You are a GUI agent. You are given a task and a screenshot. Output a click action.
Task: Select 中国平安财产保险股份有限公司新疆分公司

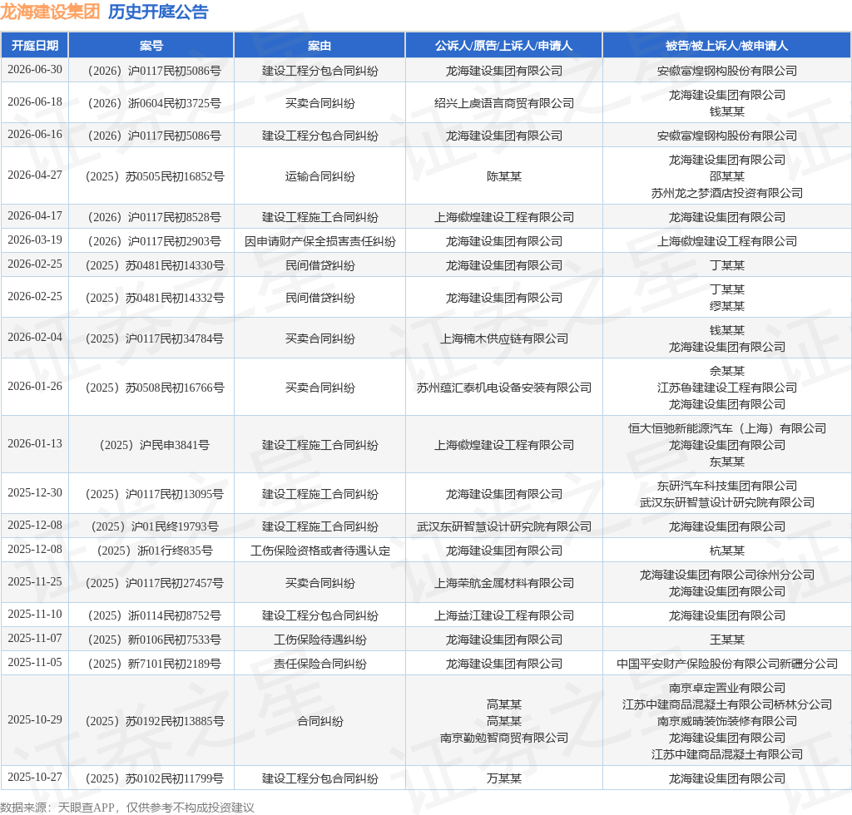(x=727, y=664)
